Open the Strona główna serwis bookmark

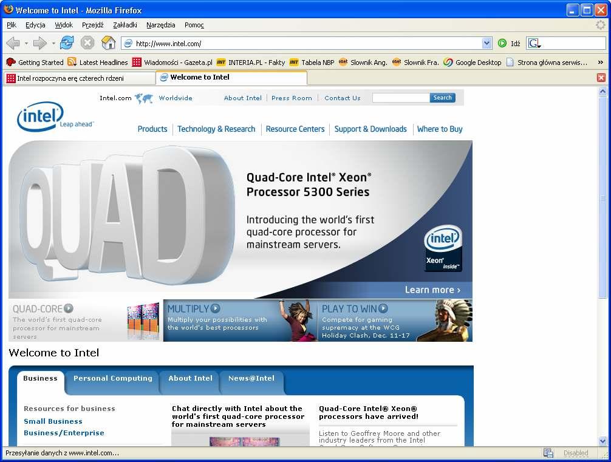tap(547, 63)
